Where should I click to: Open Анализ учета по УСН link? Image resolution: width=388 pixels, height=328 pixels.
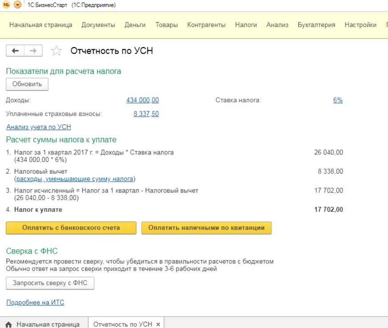coord(39,127)
